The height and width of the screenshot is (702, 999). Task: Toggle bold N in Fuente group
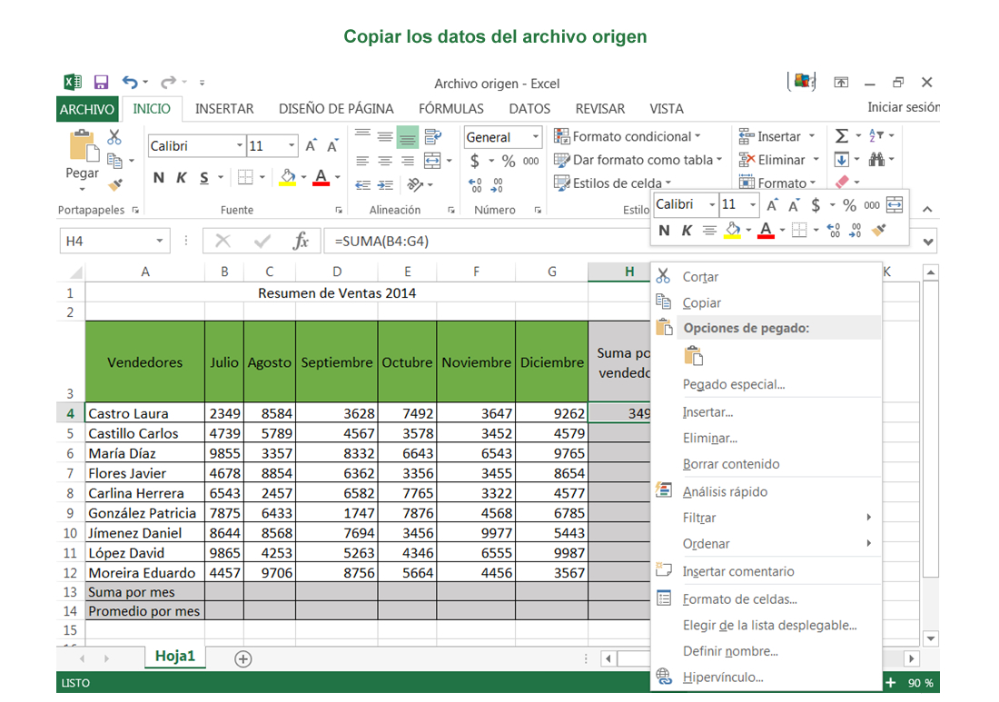(x=159, y=178)
